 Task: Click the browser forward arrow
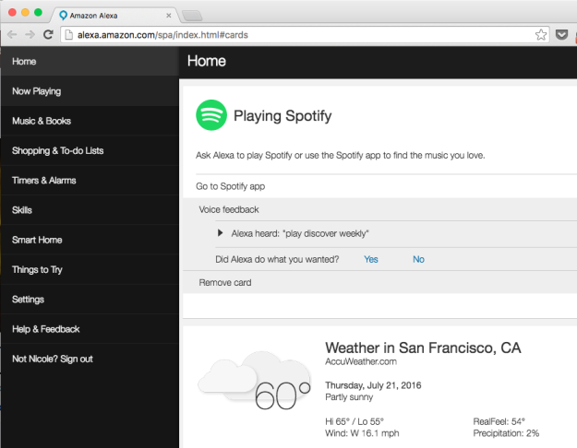(30, 34)
